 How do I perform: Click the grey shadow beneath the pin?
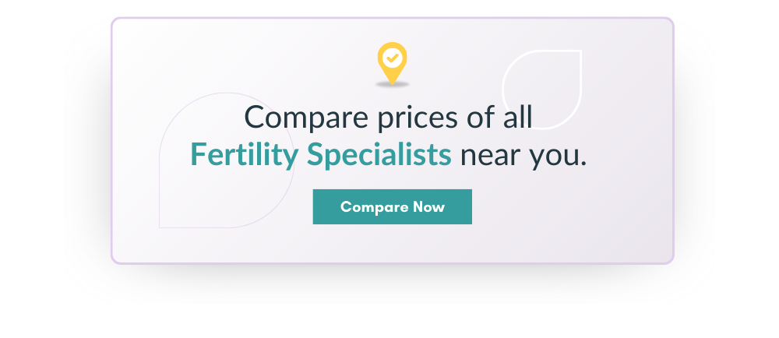pyautogui.click(x=392, y=85)
